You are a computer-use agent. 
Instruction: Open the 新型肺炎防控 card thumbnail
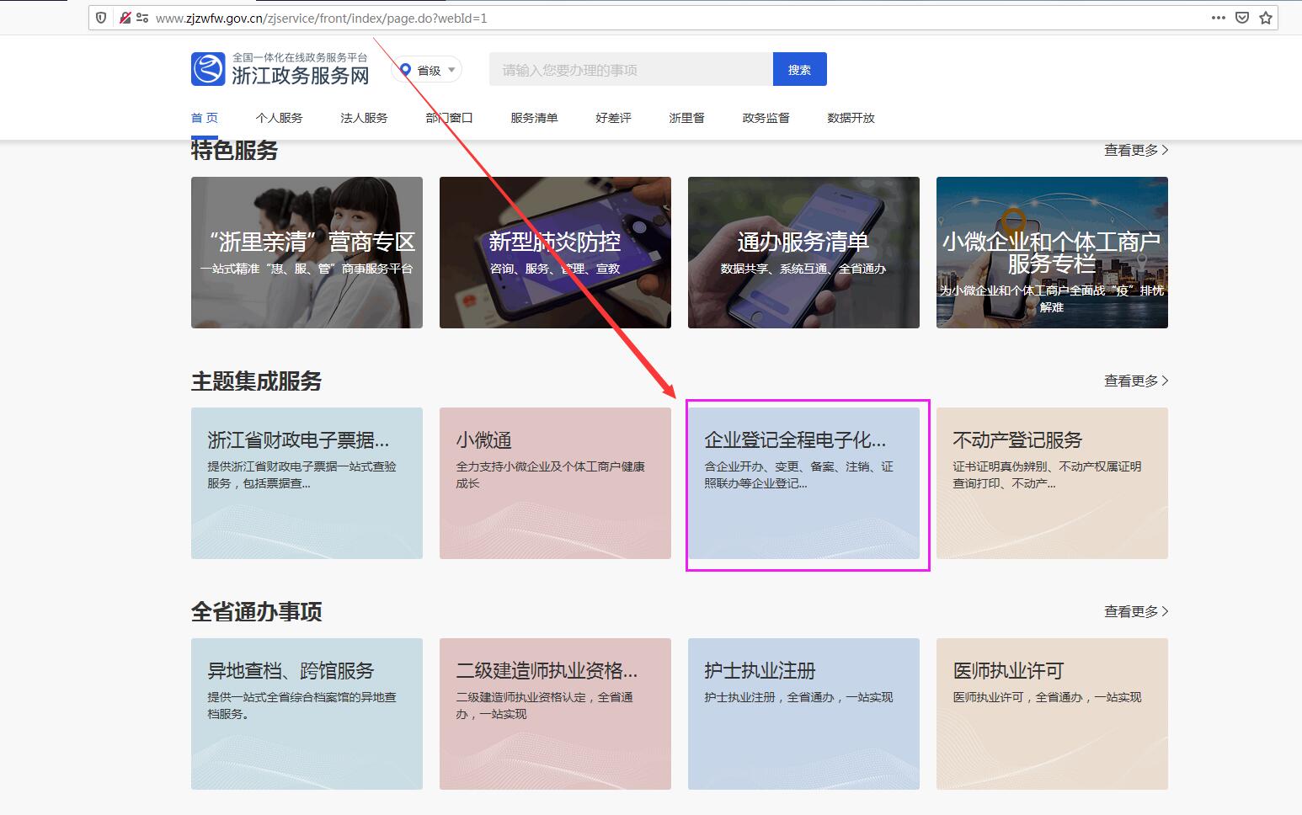click(554, 252)
